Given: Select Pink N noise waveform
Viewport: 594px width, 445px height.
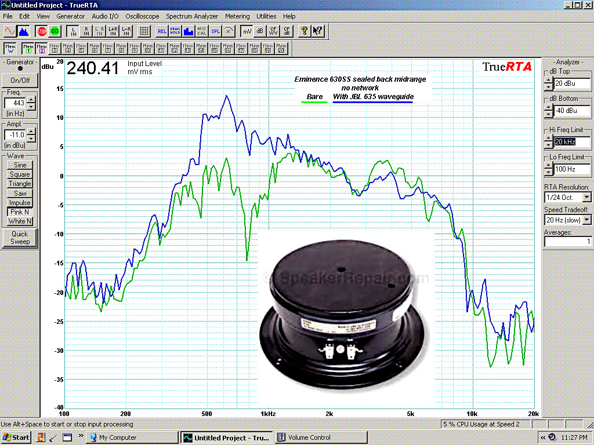Looking at the screenshot, I should click(x=20, y=212).
